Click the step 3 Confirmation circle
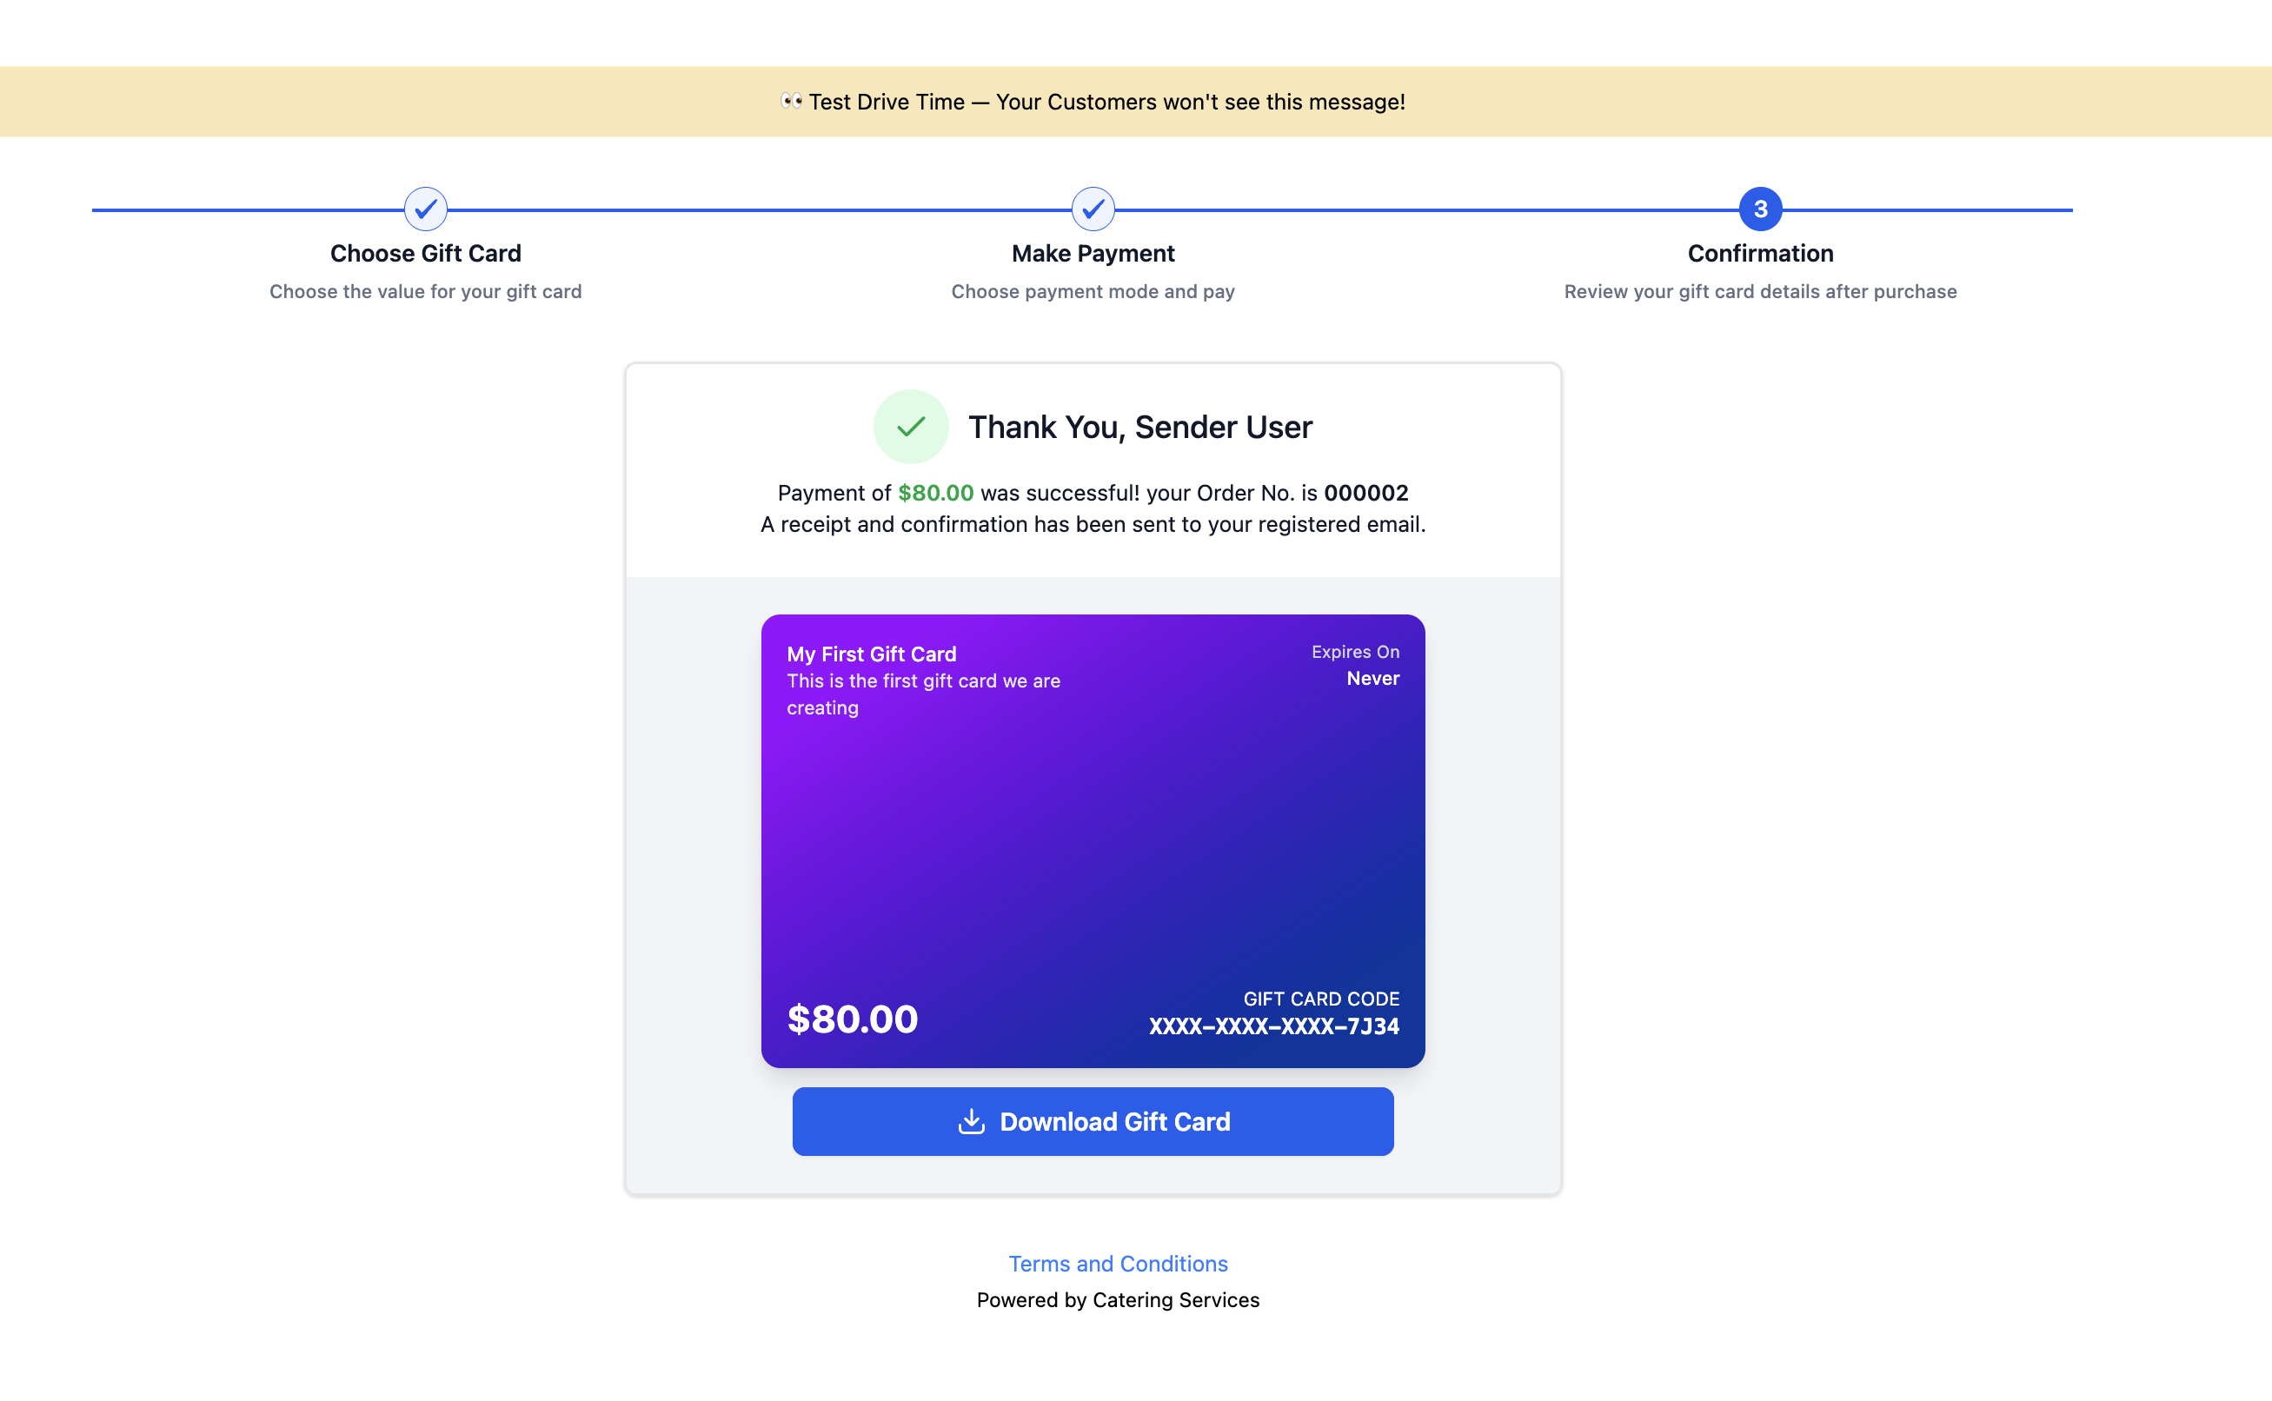 click(x=1761, y=209)
